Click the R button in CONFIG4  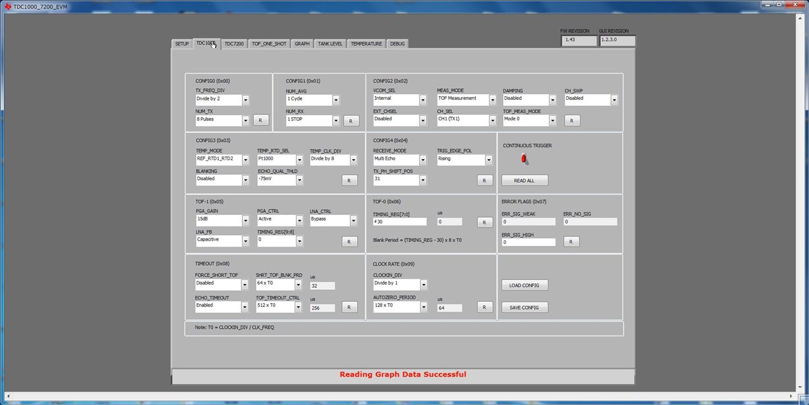pos(484,180)
